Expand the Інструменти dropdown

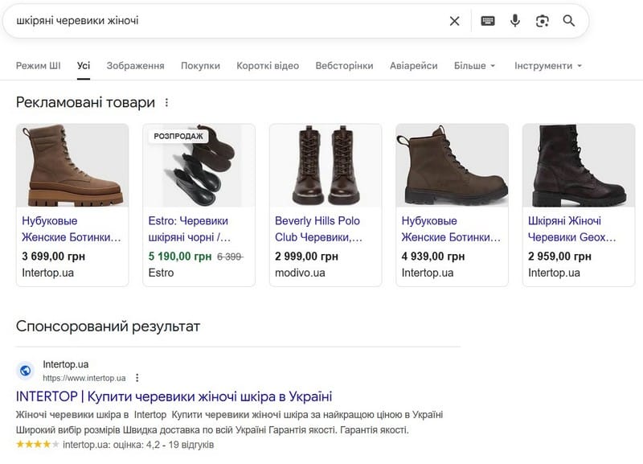tap(547, 66)
